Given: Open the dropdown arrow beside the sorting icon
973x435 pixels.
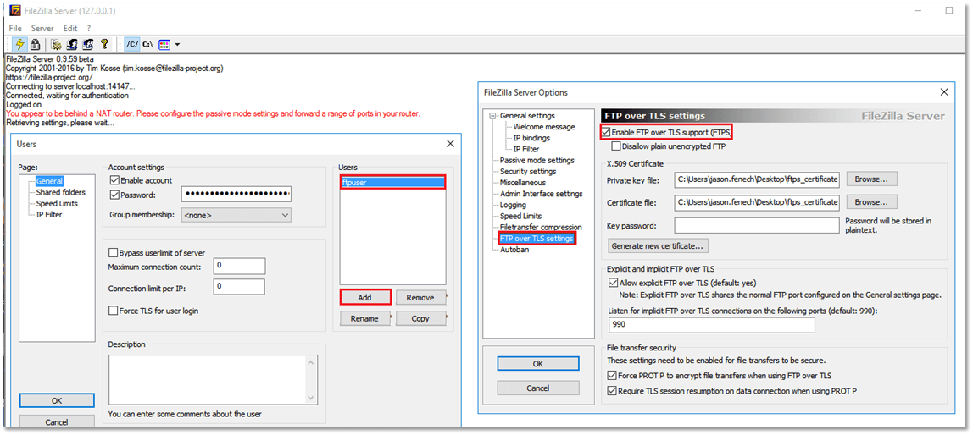Looking at the screenshot, I should coord(177,45).
